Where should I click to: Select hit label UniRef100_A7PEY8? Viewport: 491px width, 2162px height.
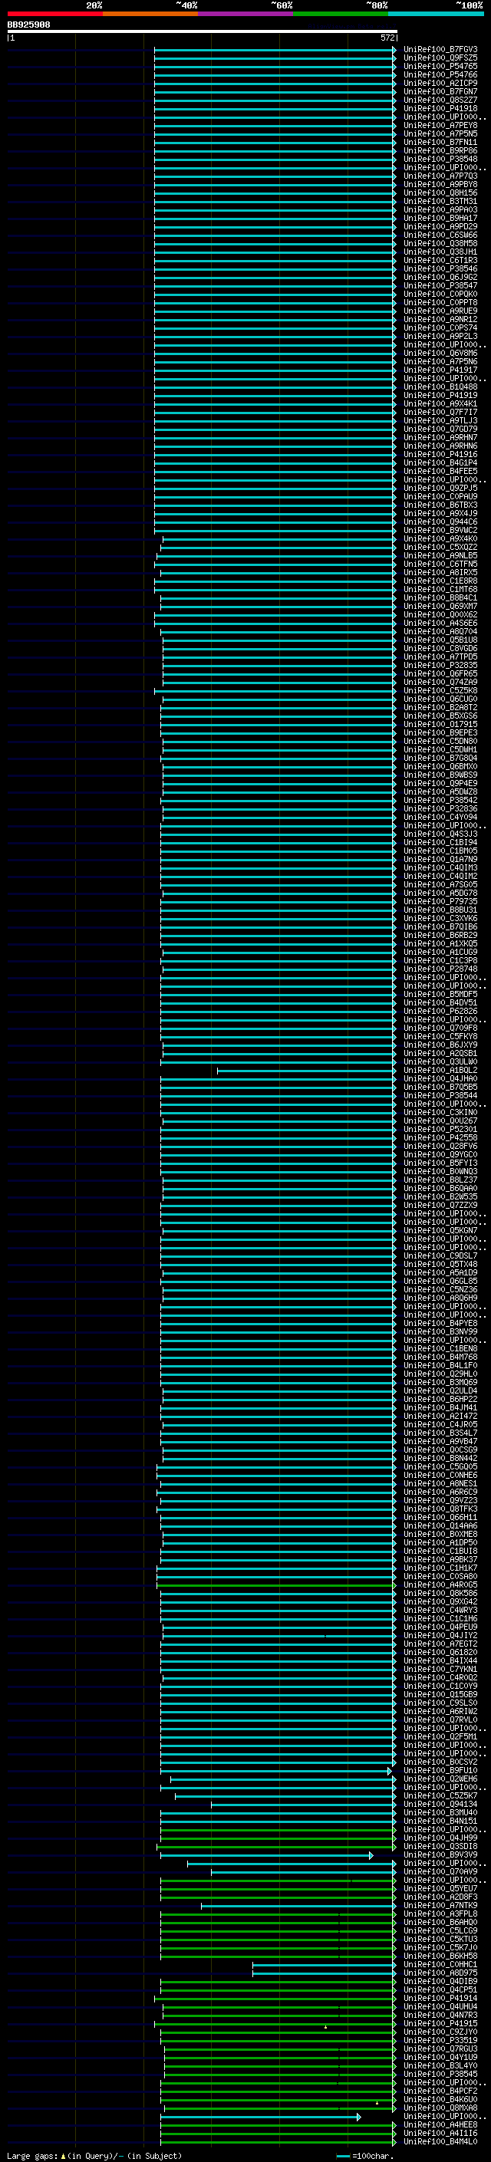tap(440, 125)
